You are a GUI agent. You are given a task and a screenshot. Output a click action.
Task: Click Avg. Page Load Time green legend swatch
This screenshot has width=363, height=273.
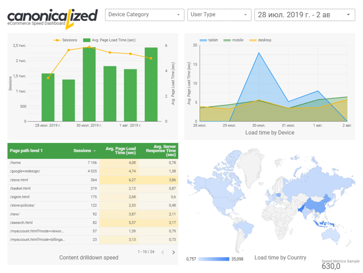86,40
